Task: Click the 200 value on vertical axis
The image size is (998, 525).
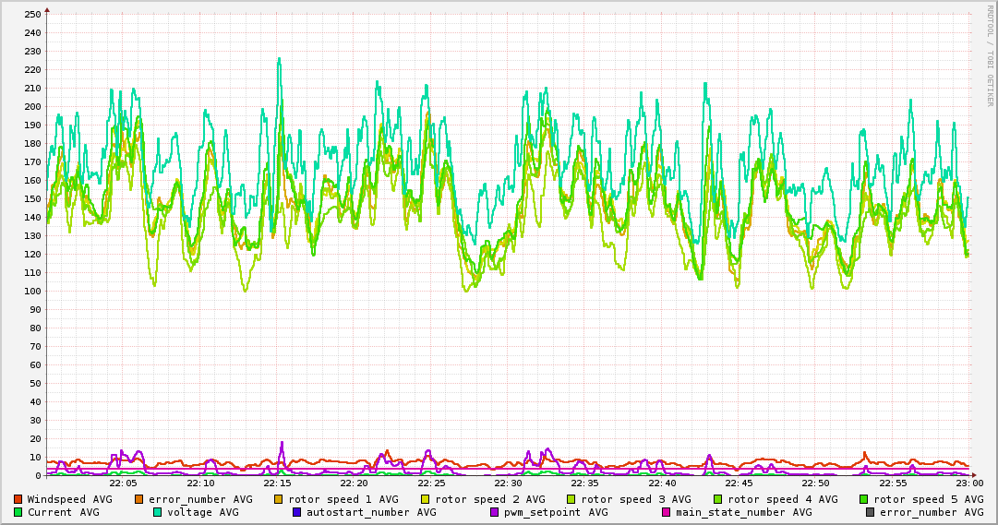Action: tap(31, 106)
